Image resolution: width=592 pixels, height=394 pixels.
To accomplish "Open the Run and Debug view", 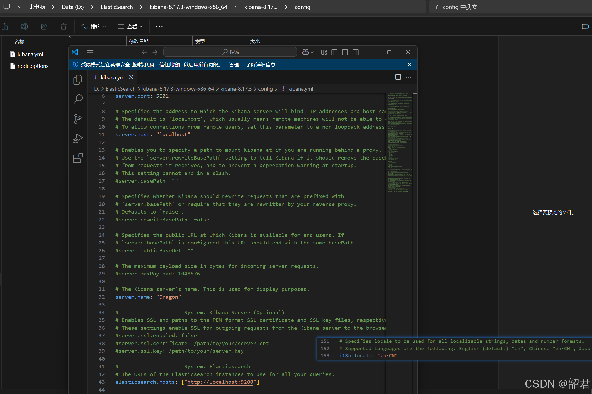I will coord(78,138).
